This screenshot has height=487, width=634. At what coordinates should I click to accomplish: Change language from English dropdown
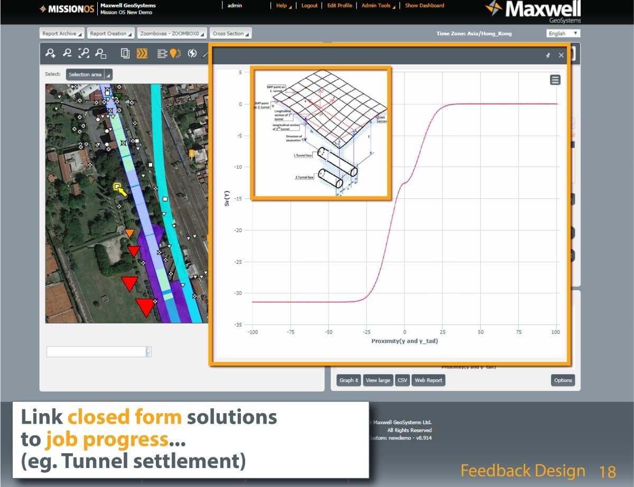tap(563, 33)
